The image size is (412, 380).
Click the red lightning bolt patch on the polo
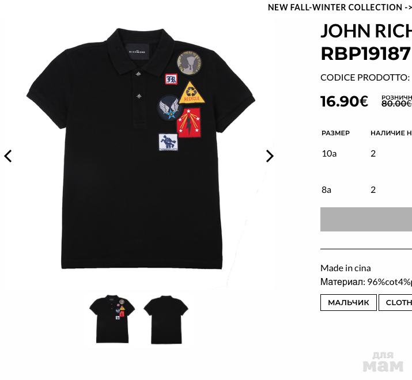189,123
